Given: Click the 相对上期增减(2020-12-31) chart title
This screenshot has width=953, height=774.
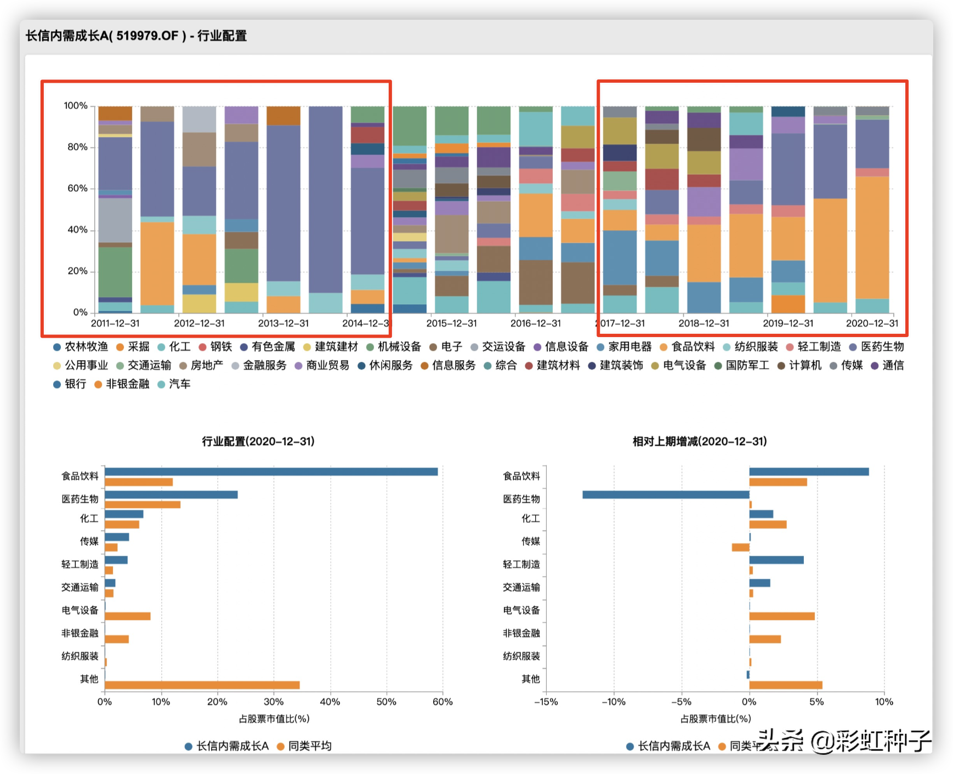Looking at the screenshot, I should point(700,441).
